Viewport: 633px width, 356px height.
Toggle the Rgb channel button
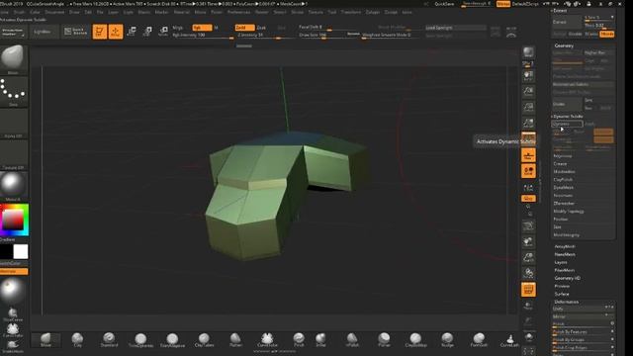coord(202,28)
